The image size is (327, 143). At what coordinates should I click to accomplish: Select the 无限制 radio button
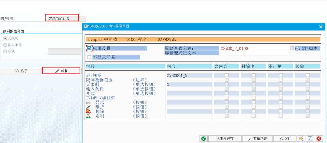(5, 38)
